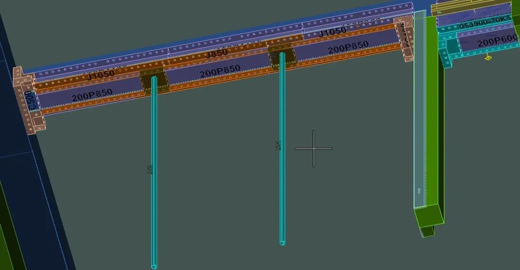The image size is (520, 270).
Task: Click the right-end tan corner bracket
Action: click(405, 37)
